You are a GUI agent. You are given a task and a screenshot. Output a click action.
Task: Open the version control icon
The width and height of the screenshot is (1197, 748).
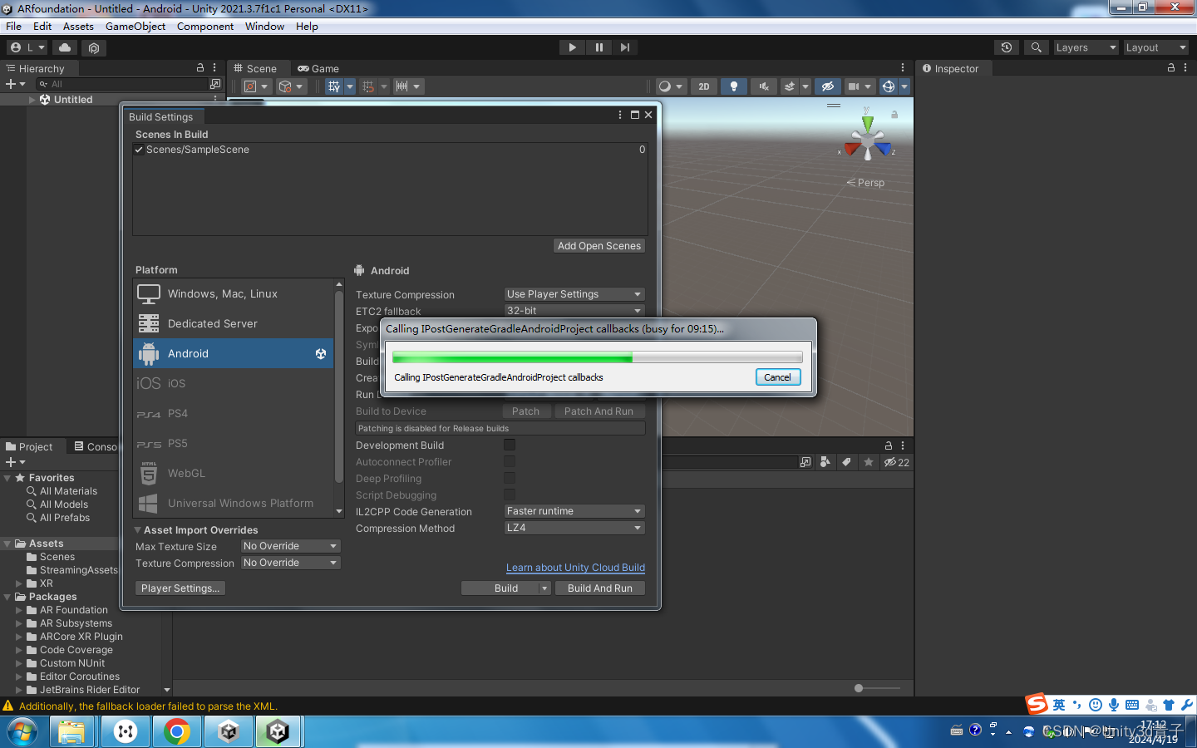[x=93, y=47]
